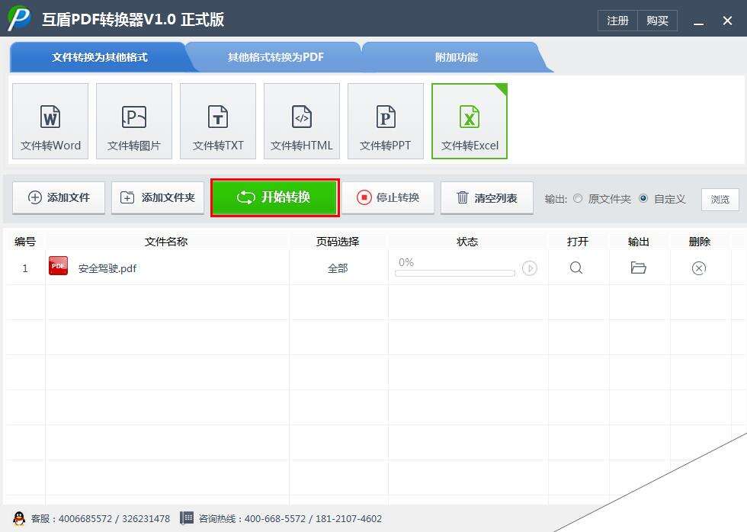Click the 停止转换 button

tap(388, 197)
